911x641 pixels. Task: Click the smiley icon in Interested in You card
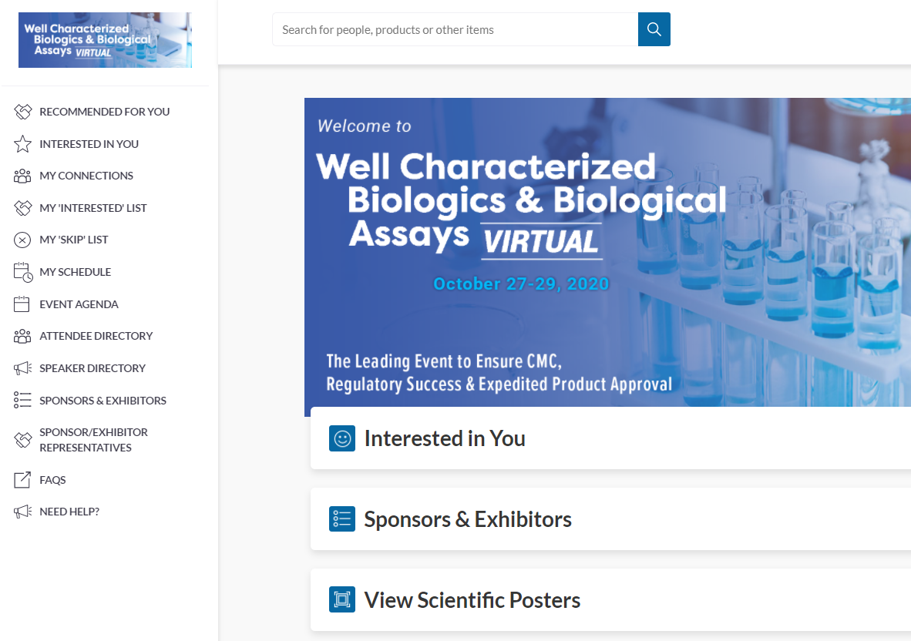pyautogui.click(x=342, y=438)
